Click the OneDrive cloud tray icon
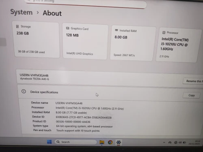 pyautogui.click(x=170, y=143)
